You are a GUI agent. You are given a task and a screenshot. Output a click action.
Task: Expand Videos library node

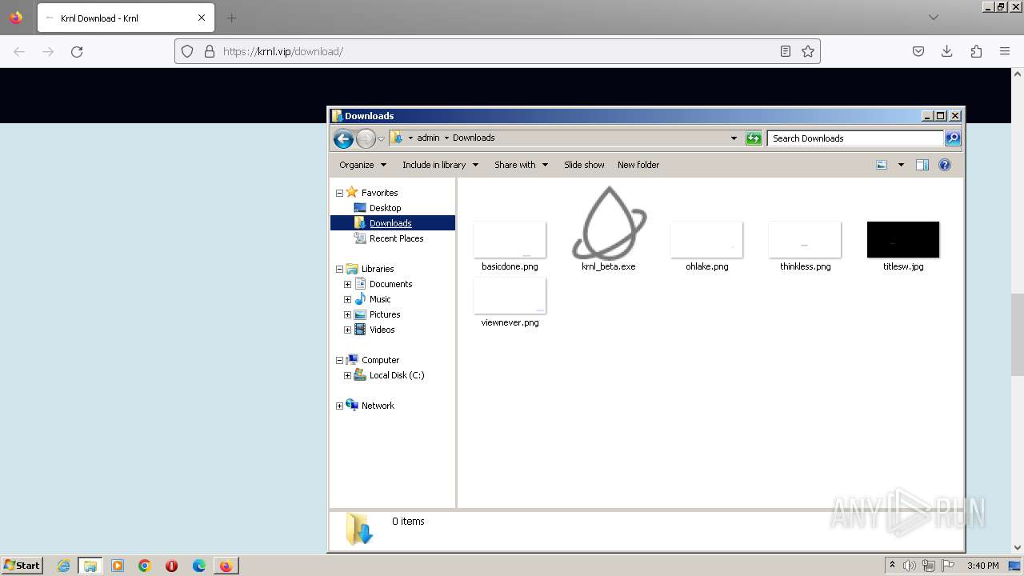coord(348,330)
